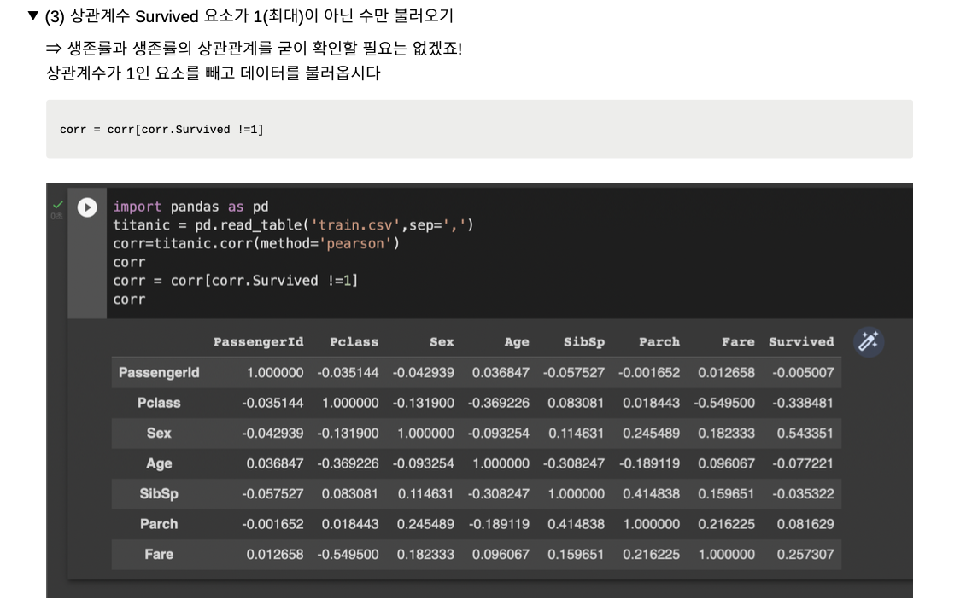The height and width of the screenshot is (611, 972).
Task: Click the Parch row label
Action: tap(159, 524)
